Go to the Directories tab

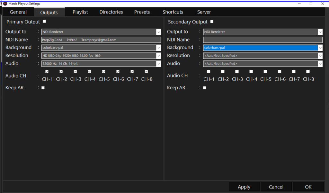coord(111,12)
